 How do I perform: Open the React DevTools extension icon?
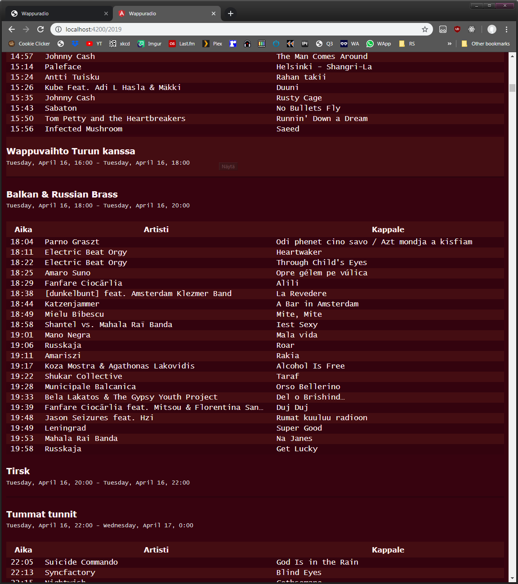coord(472,29)
